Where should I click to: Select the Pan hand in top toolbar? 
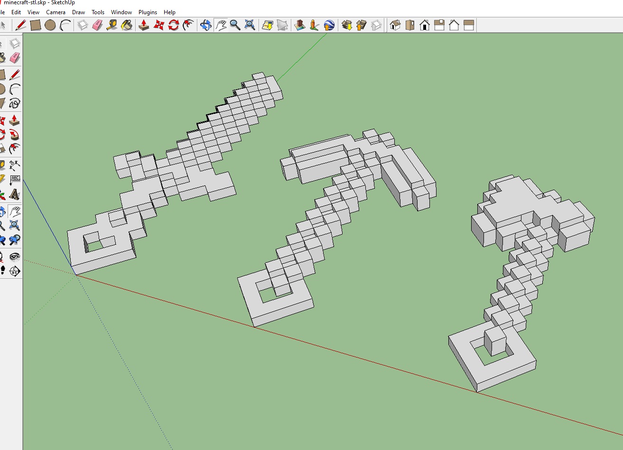(221, 25)
